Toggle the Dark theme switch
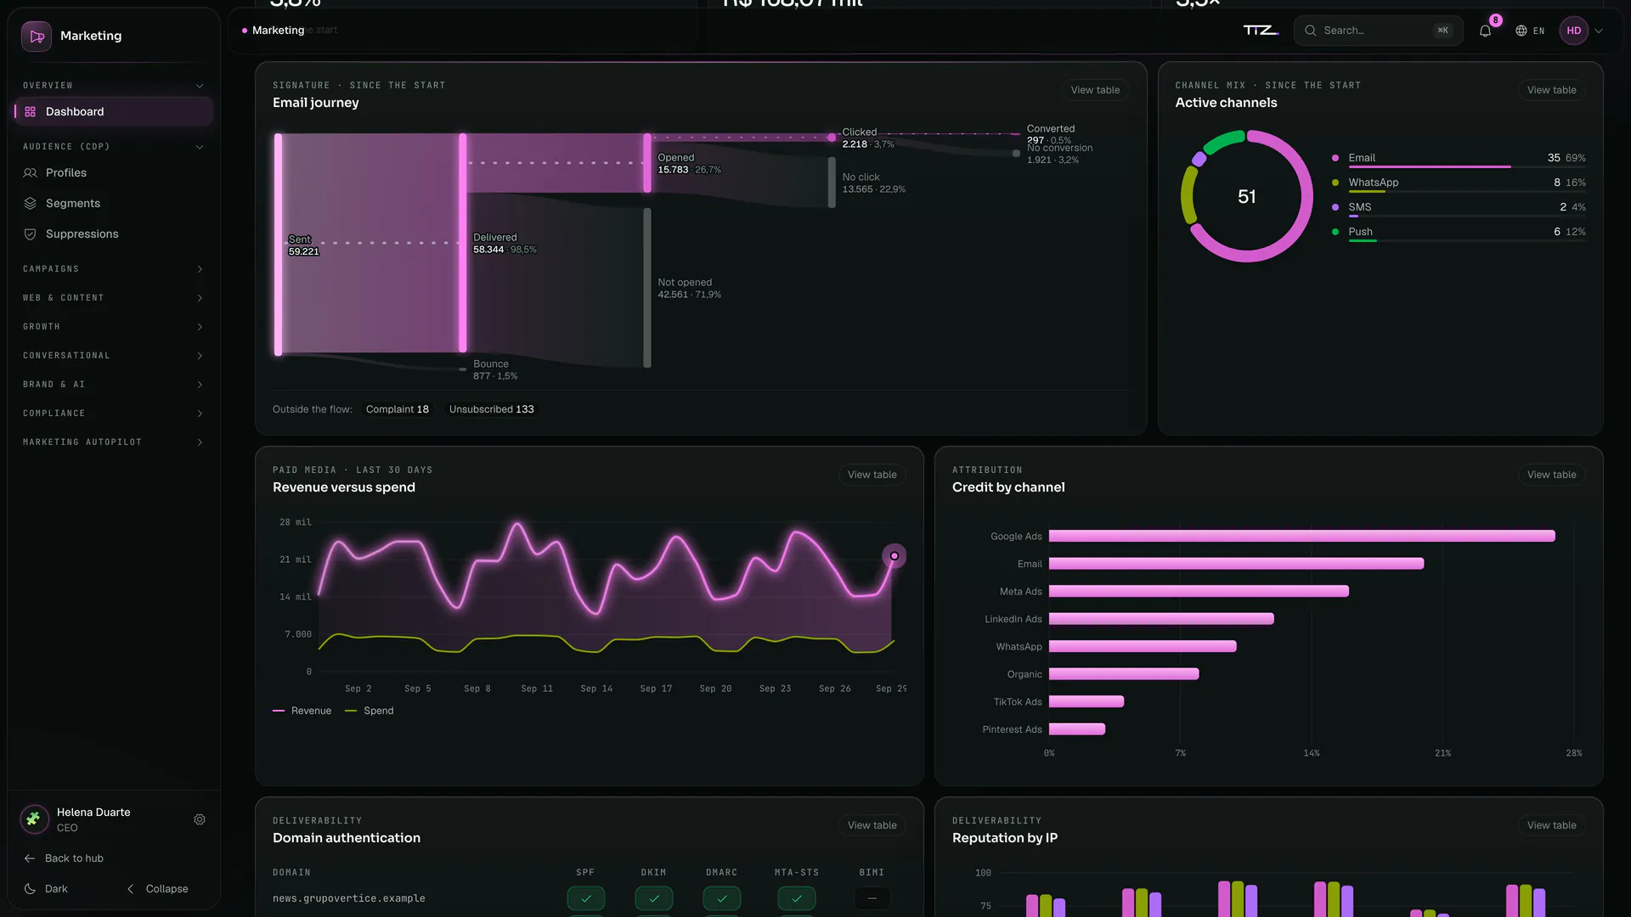Viewport: 1631px width, 917px height. [x=47, y=889]
